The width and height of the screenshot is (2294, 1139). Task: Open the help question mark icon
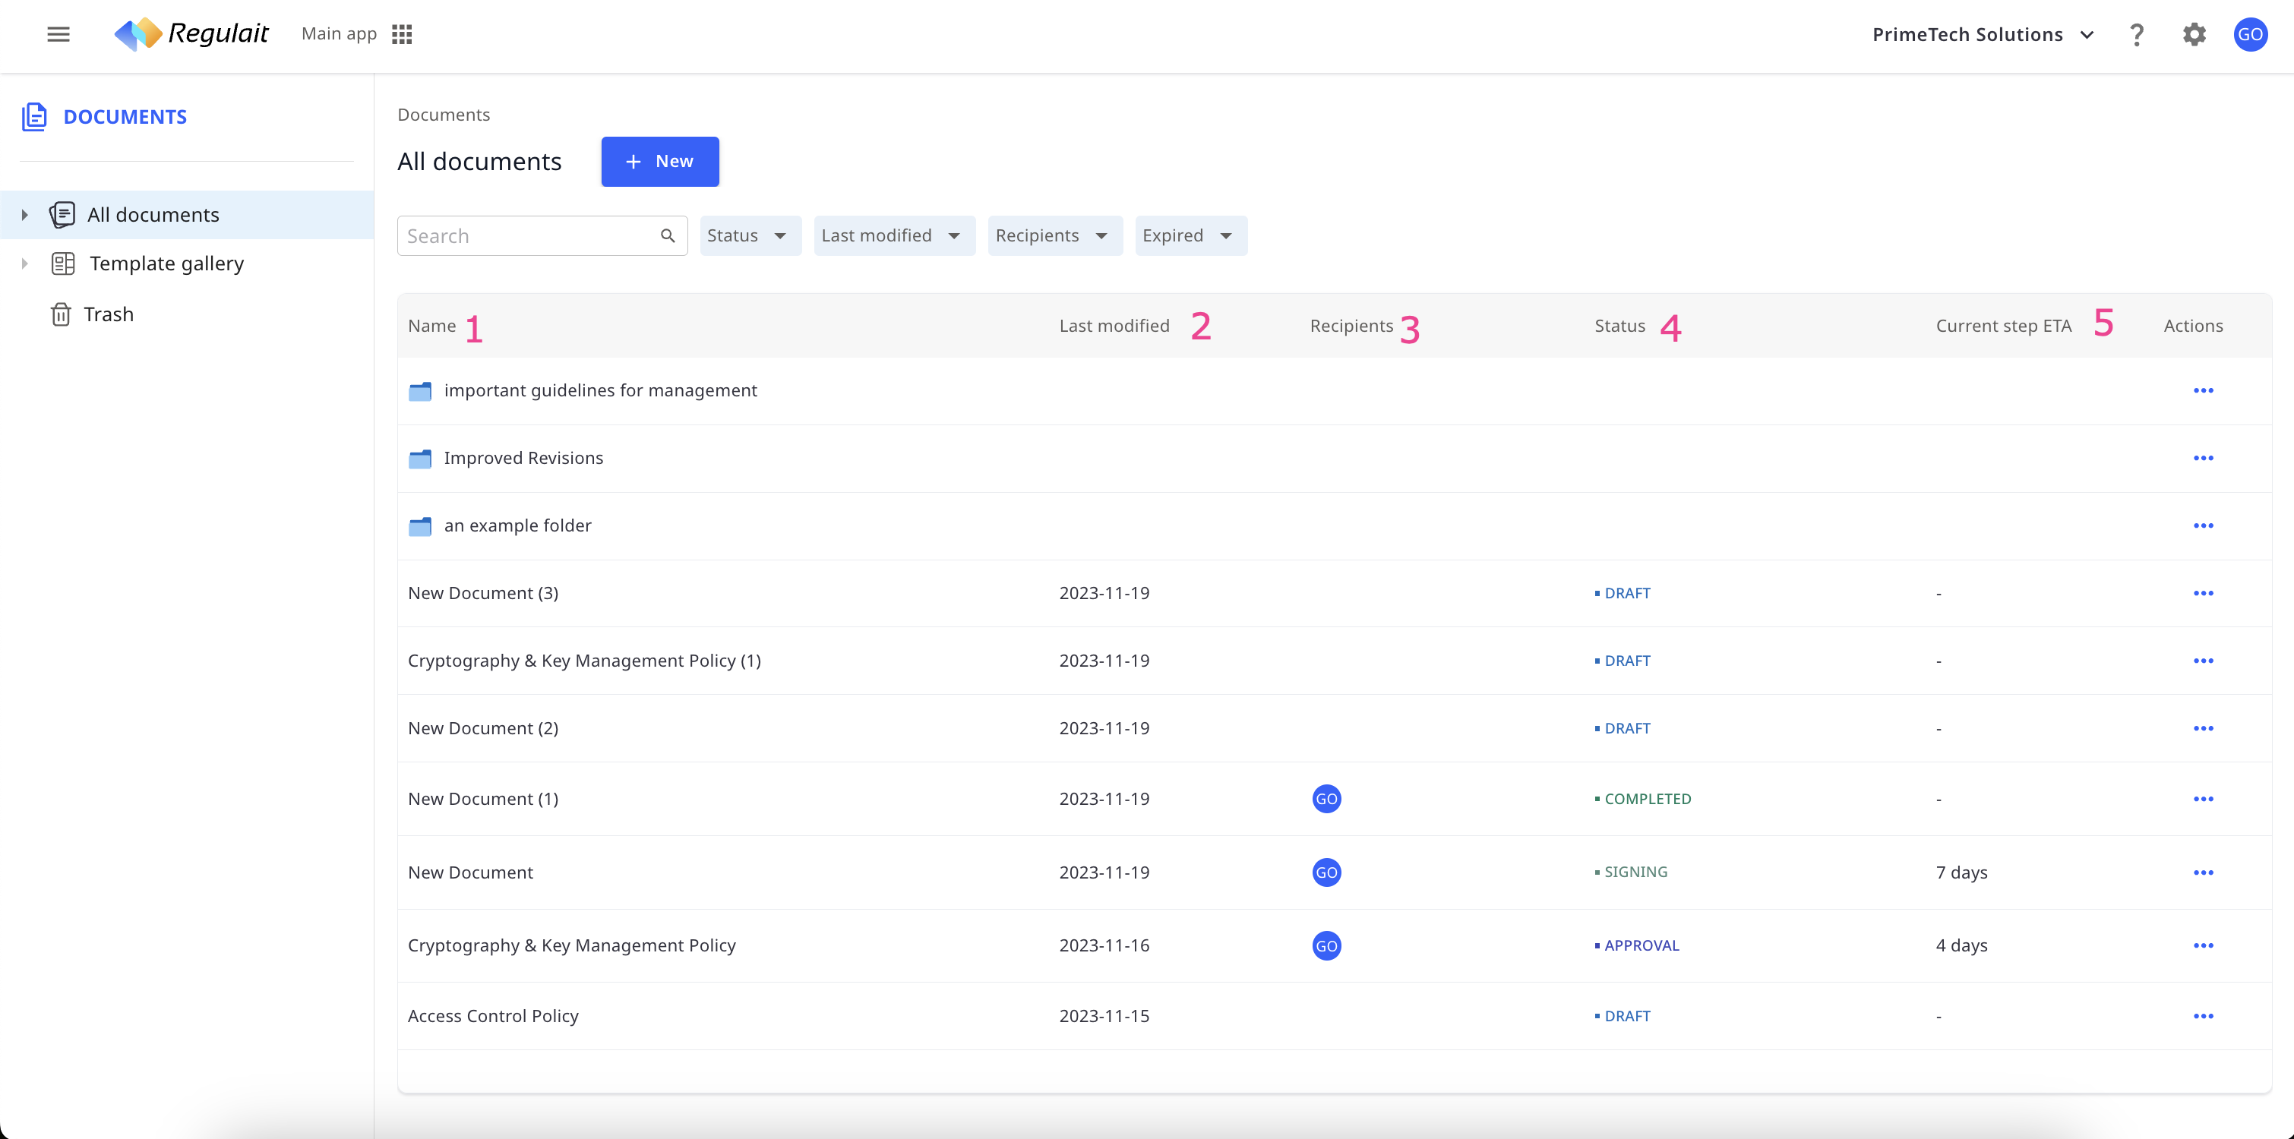[2136, 35]
